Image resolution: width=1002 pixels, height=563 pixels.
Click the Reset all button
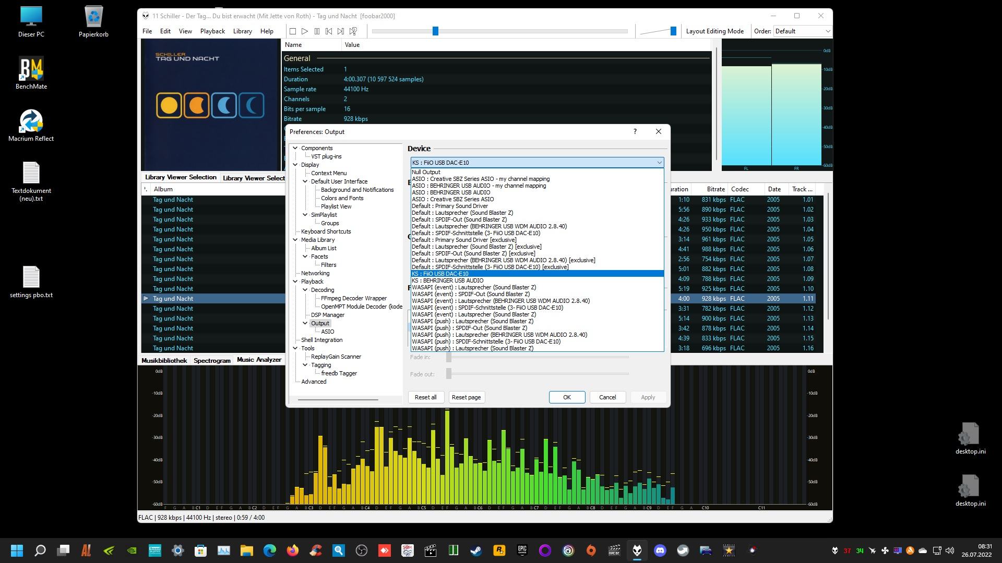point(425,397)
